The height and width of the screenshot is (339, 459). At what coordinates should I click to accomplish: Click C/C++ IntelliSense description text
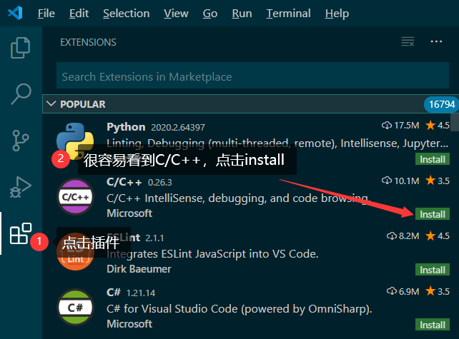click(x=239, y=198)
